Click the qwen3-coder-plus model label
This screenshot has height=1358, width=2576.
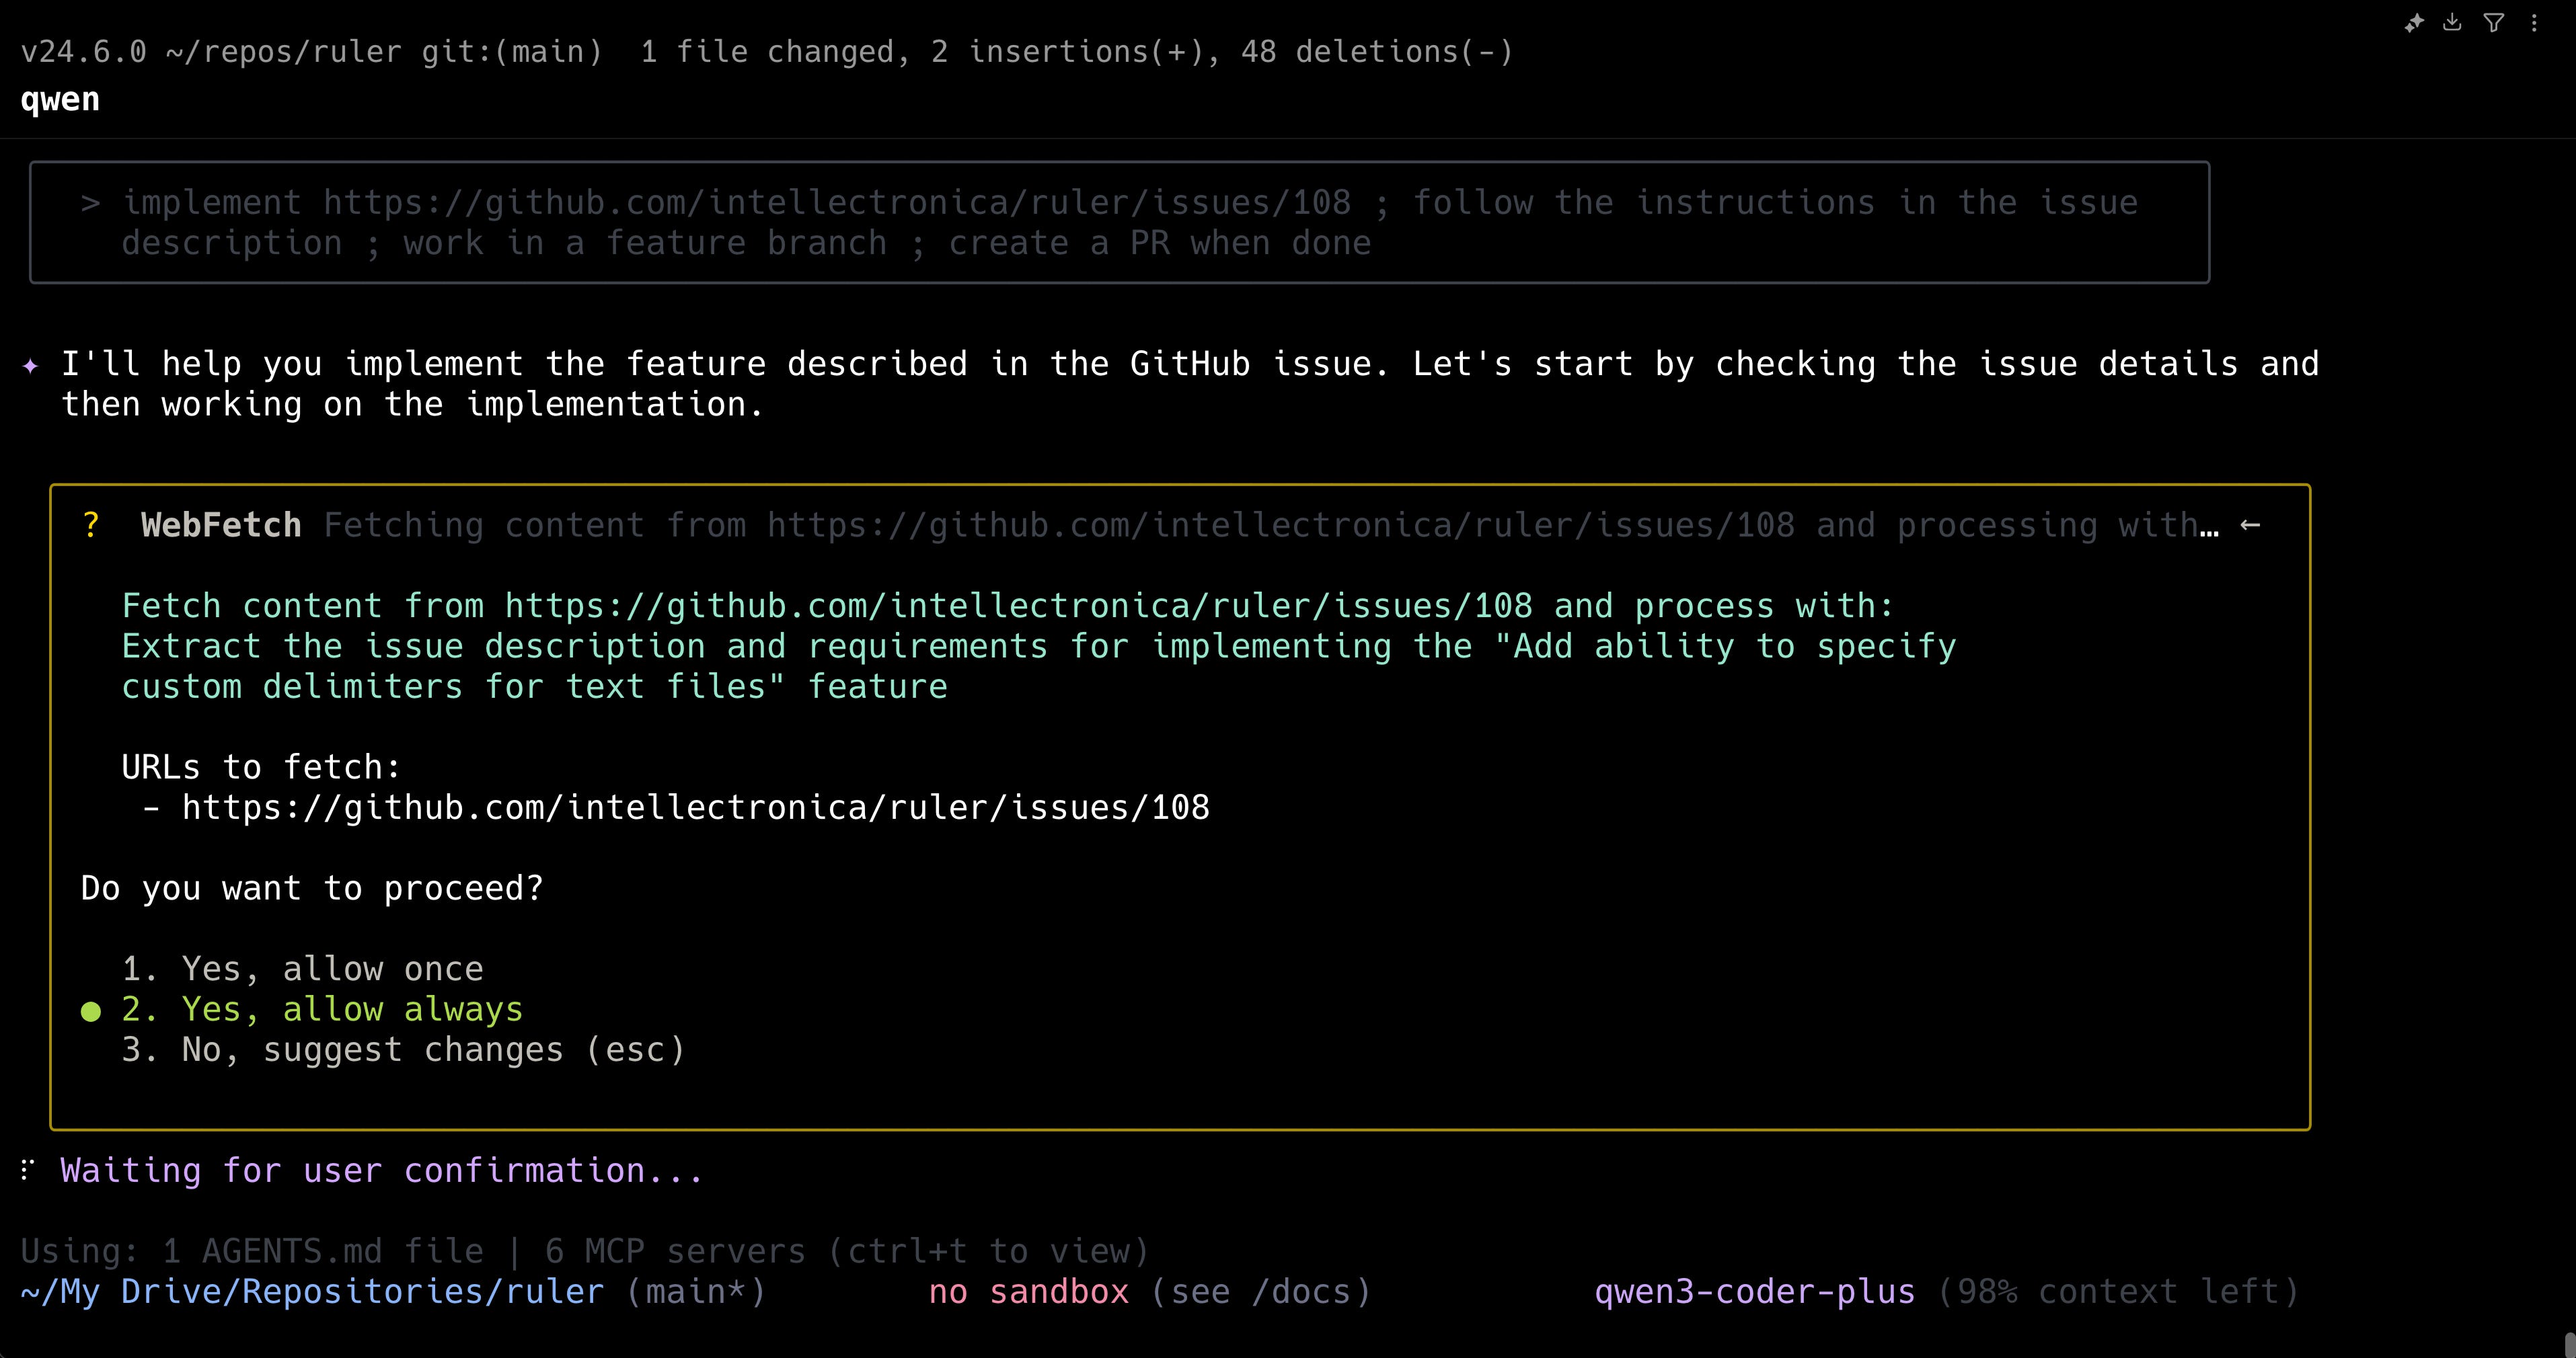(x=1754, y=1291)
